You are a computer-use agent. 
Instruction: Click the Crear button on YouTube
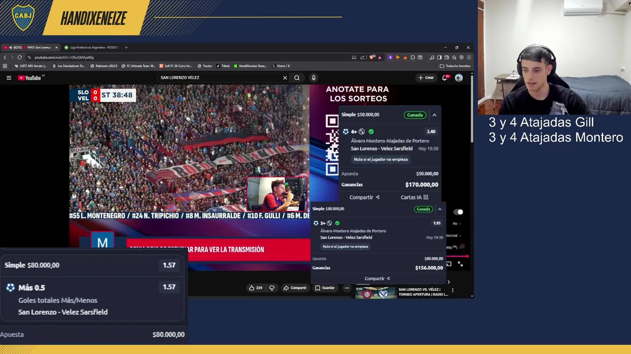point(426,78)
